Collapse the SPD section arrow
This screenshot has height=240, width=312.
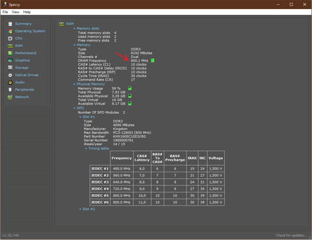click(x=74, y=108)
